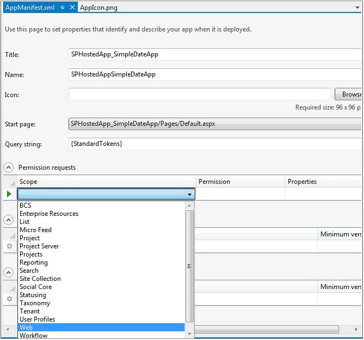Choose Project Server scope option
Viewport: 364px width, 340px height.
101,246
